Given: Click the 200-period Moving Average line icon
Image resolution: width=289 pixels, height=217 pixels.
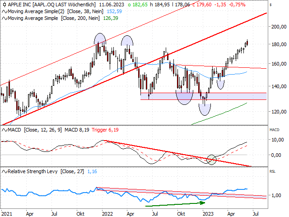Looking at the screenshot, I should pyautogui.click(x=5, y=19).
